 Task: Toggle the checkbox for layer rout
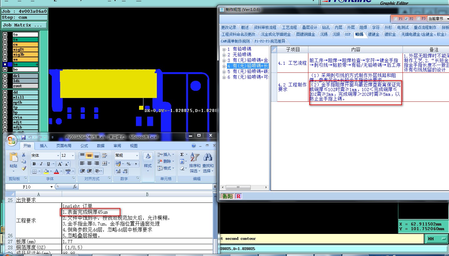[5, 86]
